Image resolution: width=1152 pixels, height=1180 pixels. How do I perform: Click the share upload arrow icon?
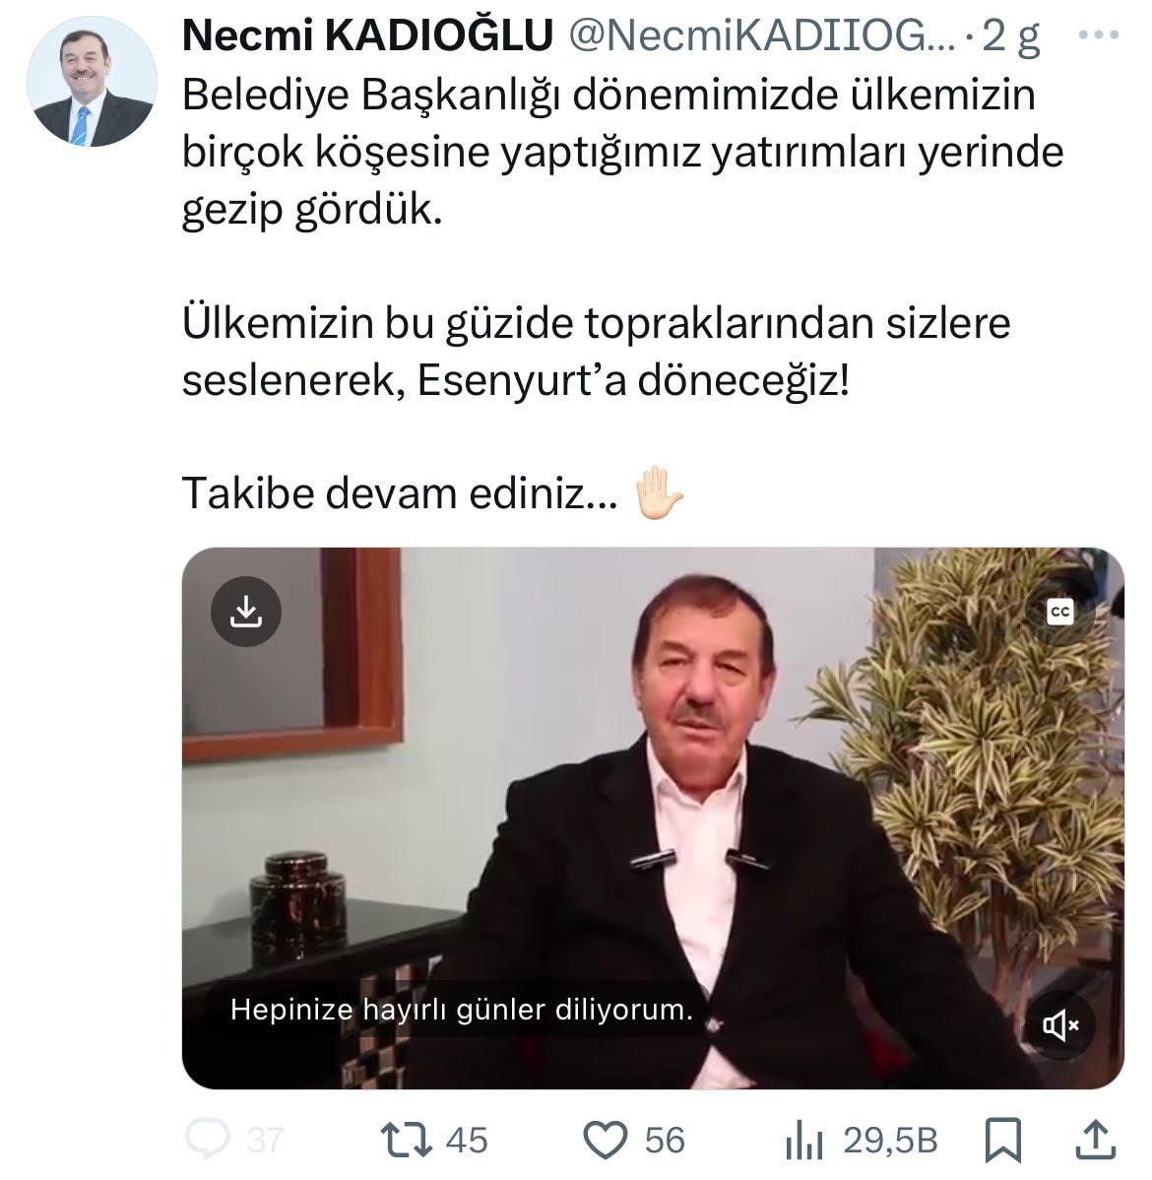coord(1095,1139)
